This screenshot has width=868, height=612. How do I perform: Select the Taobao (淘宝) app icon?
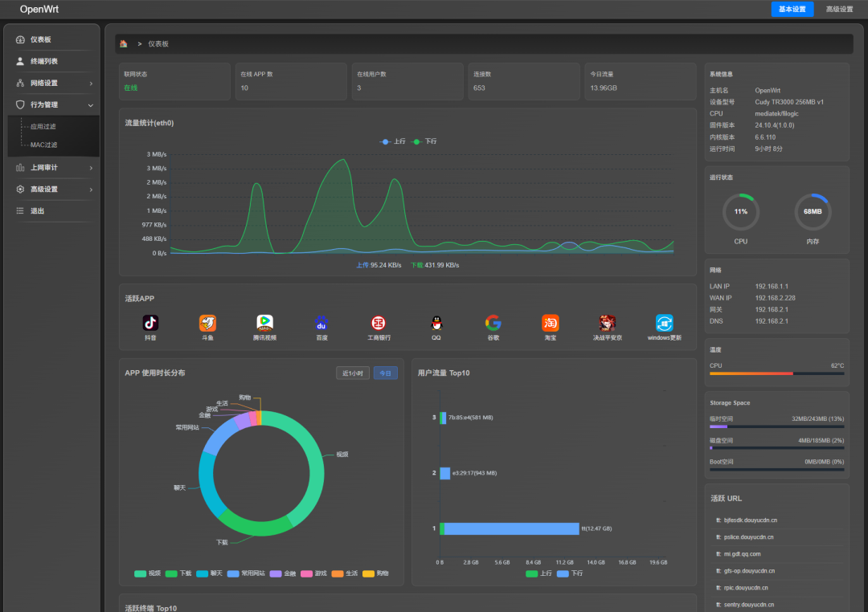[550, 323]
